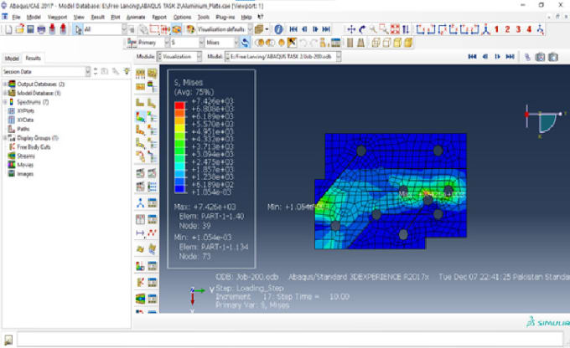Open the Plug-ins menu
Viewport: 570px width, 348px height.
(x=225, y=17)
